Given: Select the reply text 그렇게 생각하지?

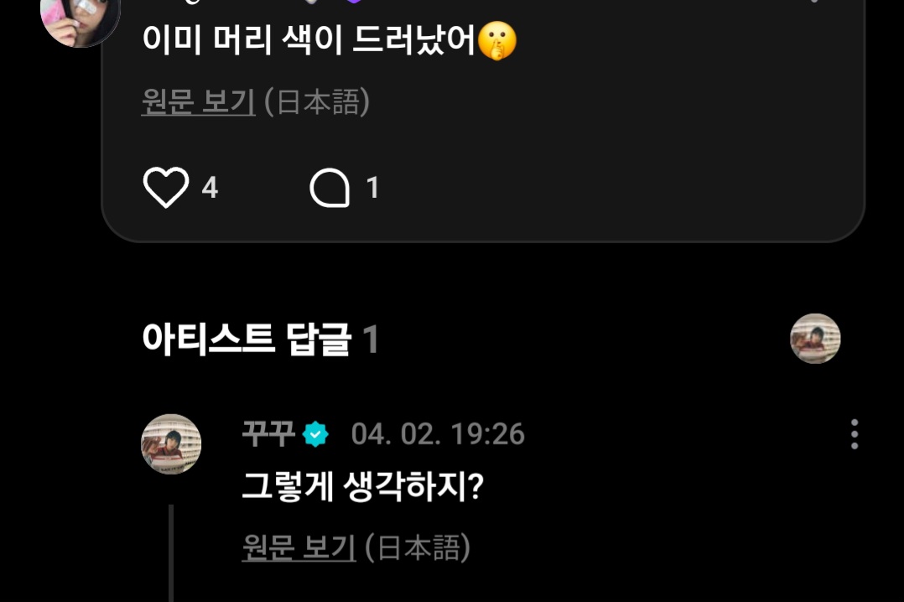Looking at the screenshot, I should pyautogui.click(x=362, y=486).
